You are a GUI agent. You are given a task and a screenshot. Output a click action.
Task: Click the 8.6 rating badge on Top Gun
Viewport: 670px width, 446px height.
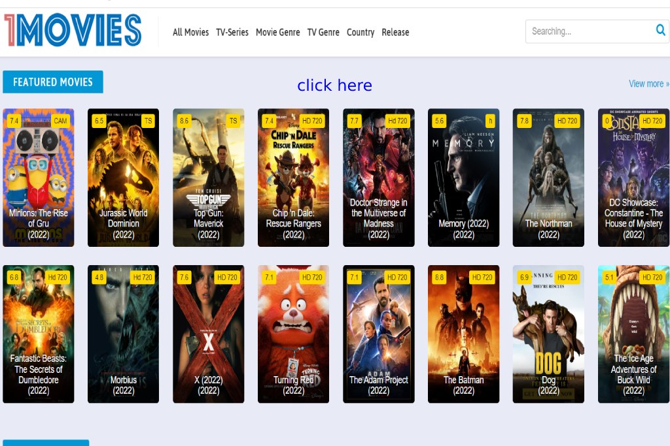coord(184,121)
